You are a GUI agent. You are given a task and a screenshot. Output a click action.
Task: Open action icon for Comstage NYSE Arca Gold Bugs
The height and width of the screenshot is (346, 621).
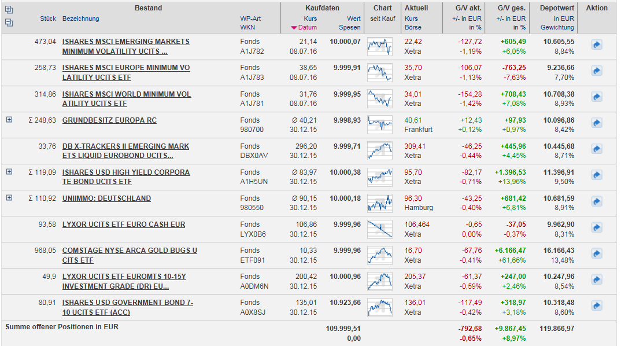597,255
